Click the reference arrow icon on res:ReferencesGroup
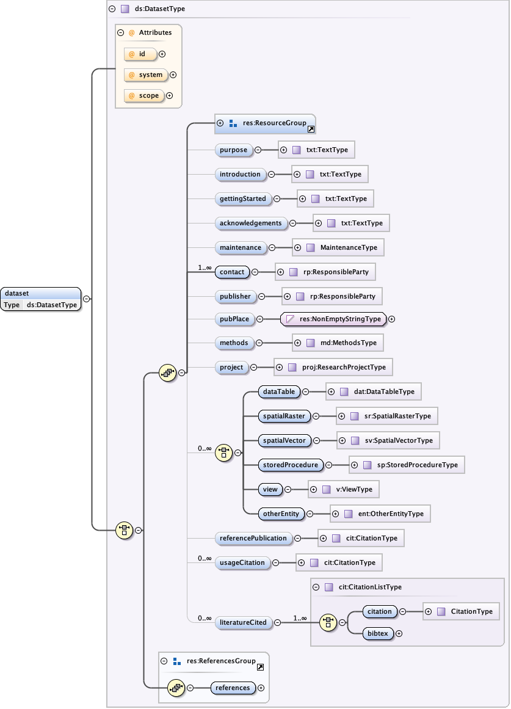Viewport: 511px width, 709px height. pos(261,667)
